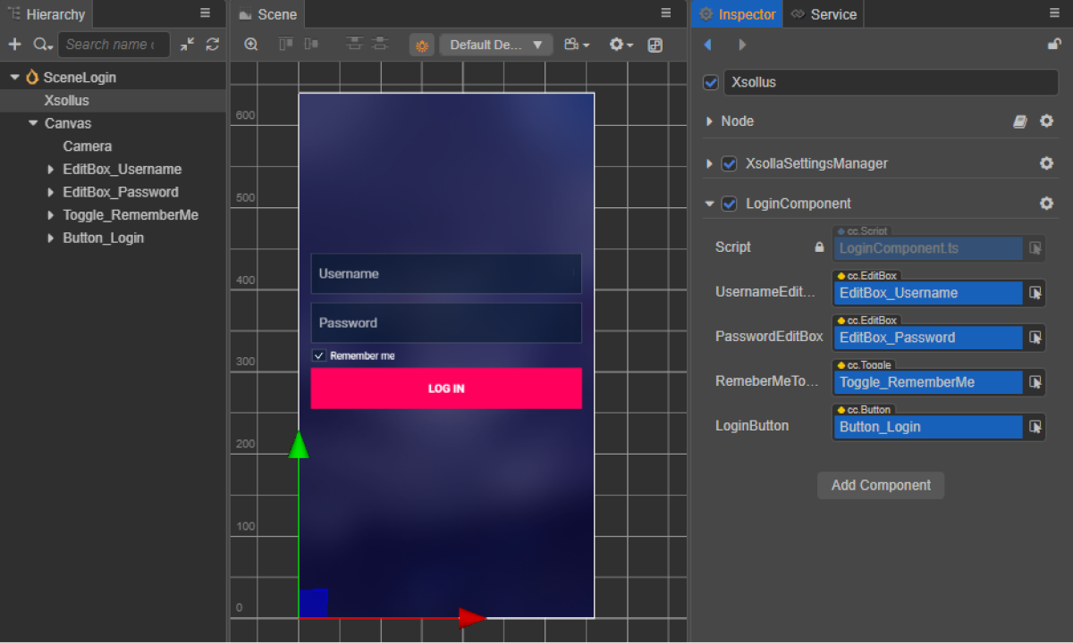1073x643 pixels.
Task: Click the refresh icon in Hierarchy
Action: click(x=212, y=45)
